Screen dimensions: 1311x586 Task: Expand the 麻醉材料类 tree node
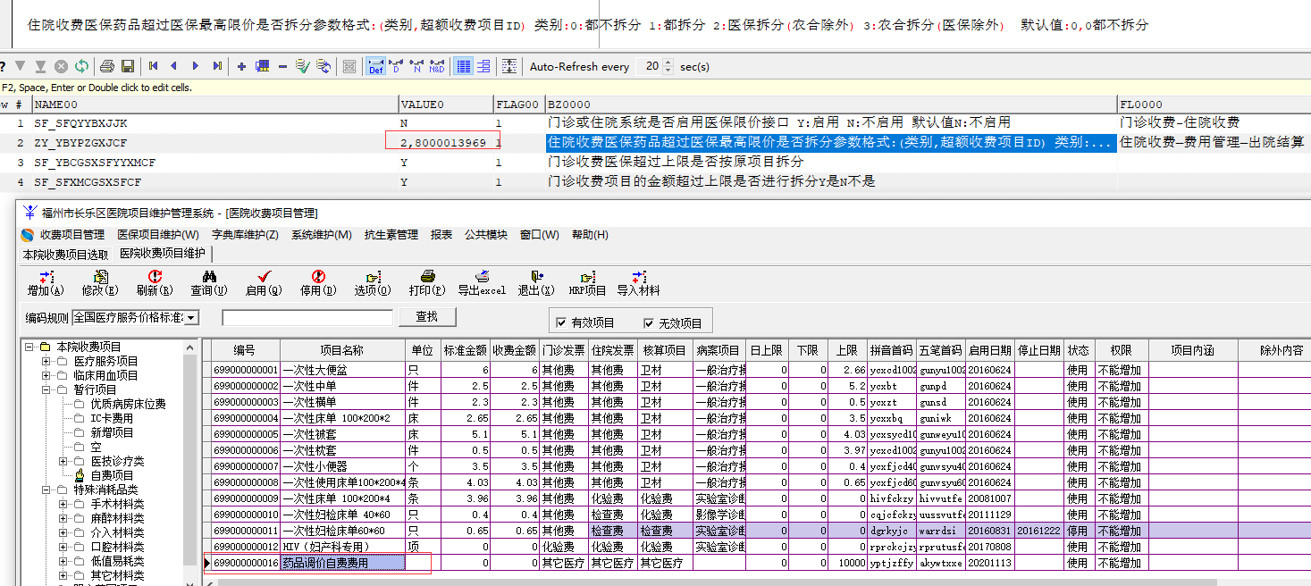tap(63, 518)
